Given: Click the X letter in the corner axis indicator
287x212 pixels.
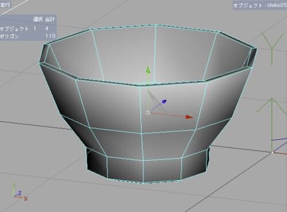Looking at the screenshot, I should (x=26, y=199).
